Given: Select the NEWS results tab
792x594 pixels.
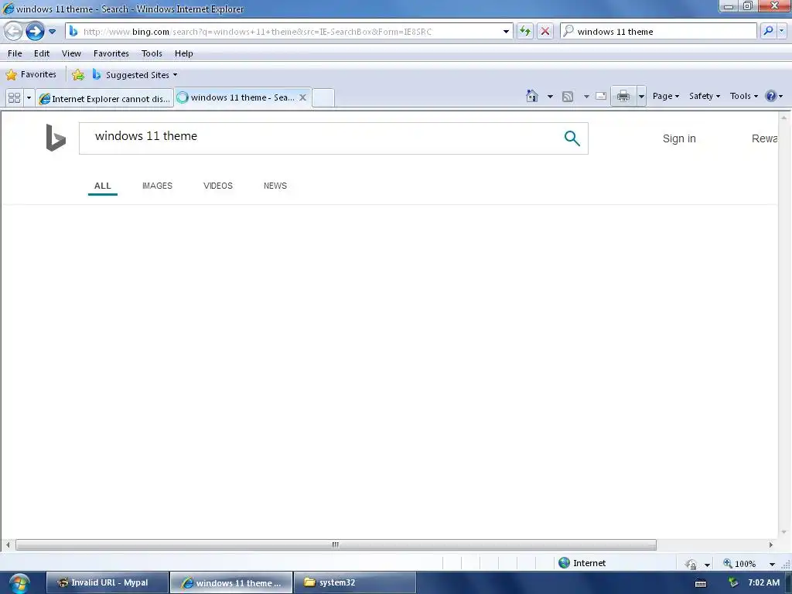Looking at the screenshot, I should coord(275,186).
